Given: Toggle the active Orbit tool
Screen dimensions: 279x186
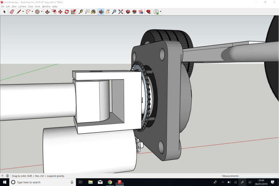Looking at the screenshot, I should 101,12.
